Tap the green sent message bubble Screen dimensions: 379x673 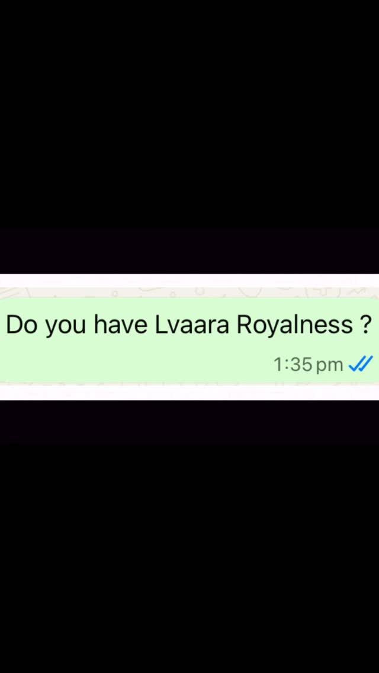point(189,340)
